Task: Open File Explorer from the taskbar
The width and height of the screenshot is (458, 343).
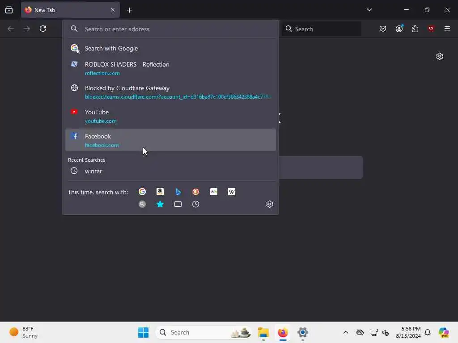Action: 263,332
